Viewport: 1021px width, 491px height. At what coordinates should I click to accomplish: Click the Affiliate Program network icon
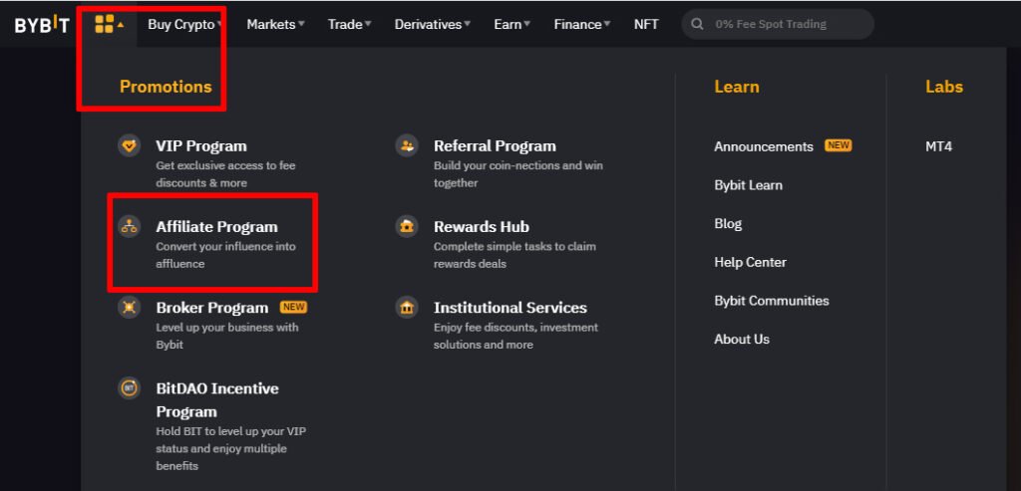(129, 226)
